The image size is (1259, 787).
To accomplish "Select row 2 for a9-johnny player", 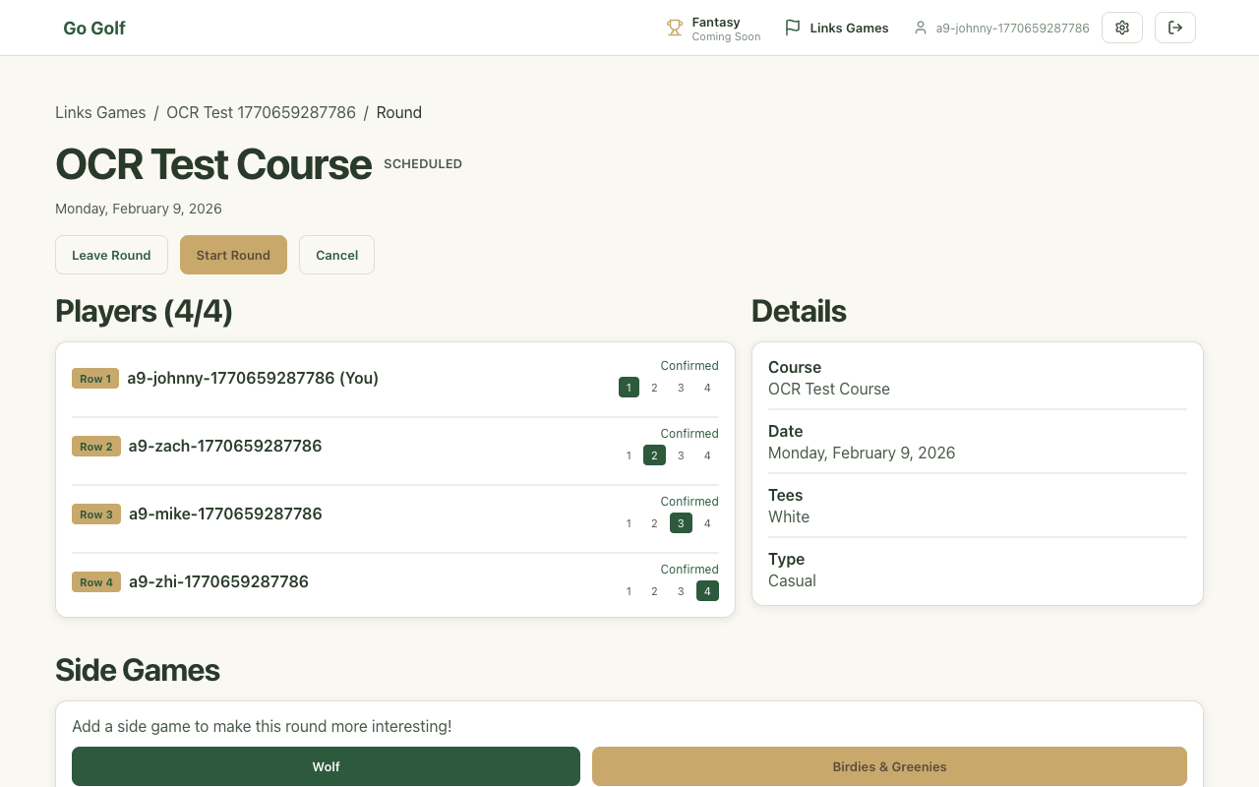I will pyautogui.click(x=654, y=388).
